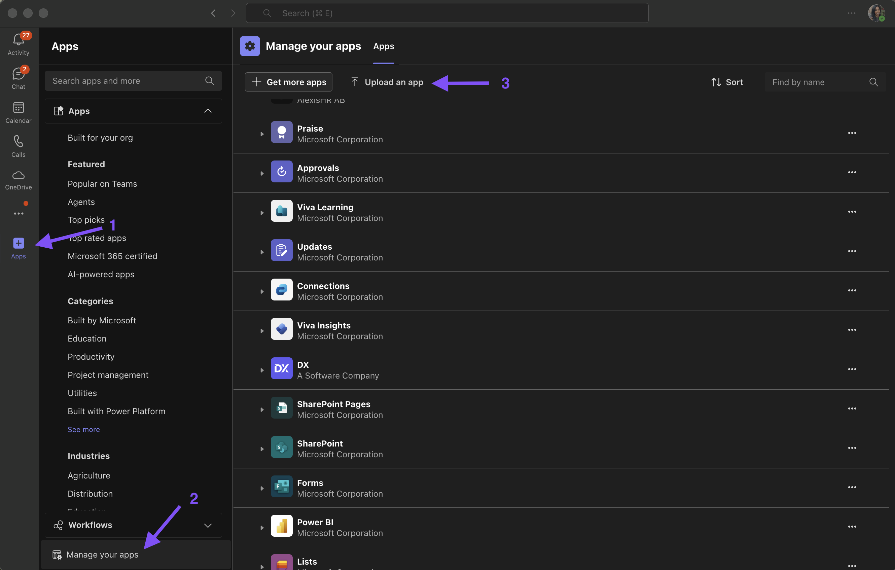The height and width of the screenshot is (570, 895).
Task: Open the Calls section
Action: 18,146
